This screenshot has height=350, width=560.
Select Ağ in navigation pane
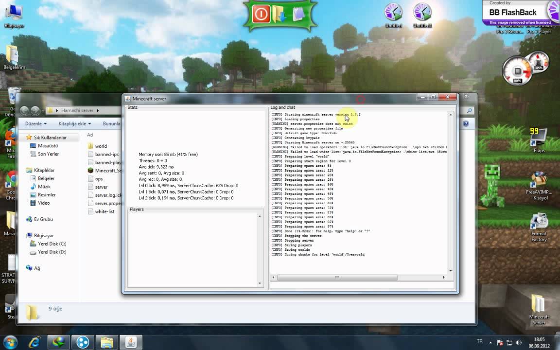coord(33,268)
